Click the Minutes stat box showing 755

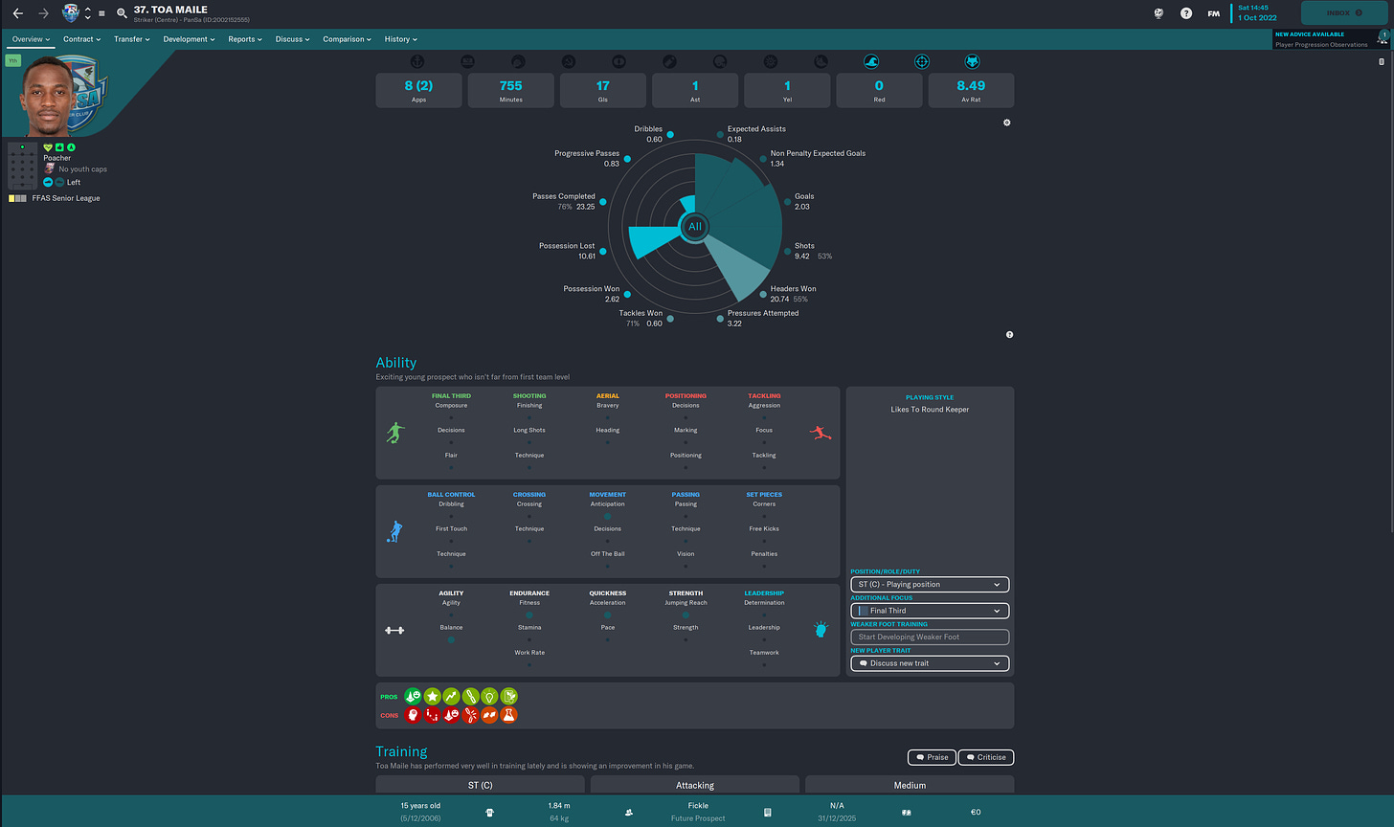pyautogui.click(x=511, y=90)
